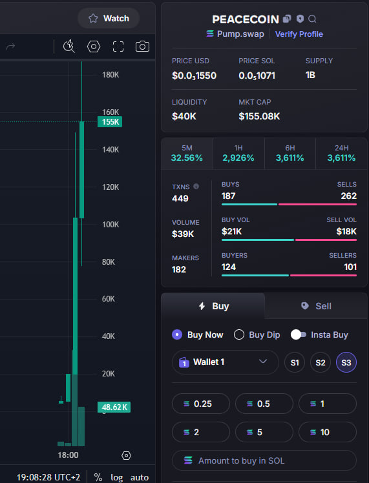Viewport: 369px width, 483px height.
Task: Choose the 0.25 SOL quick buy amount
Action: (x=201, y=404)
